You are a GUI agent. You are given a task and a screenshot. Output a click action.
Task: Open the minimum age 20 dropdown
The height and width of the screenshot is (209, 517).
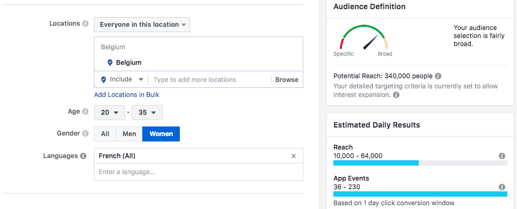click(110, 113)
